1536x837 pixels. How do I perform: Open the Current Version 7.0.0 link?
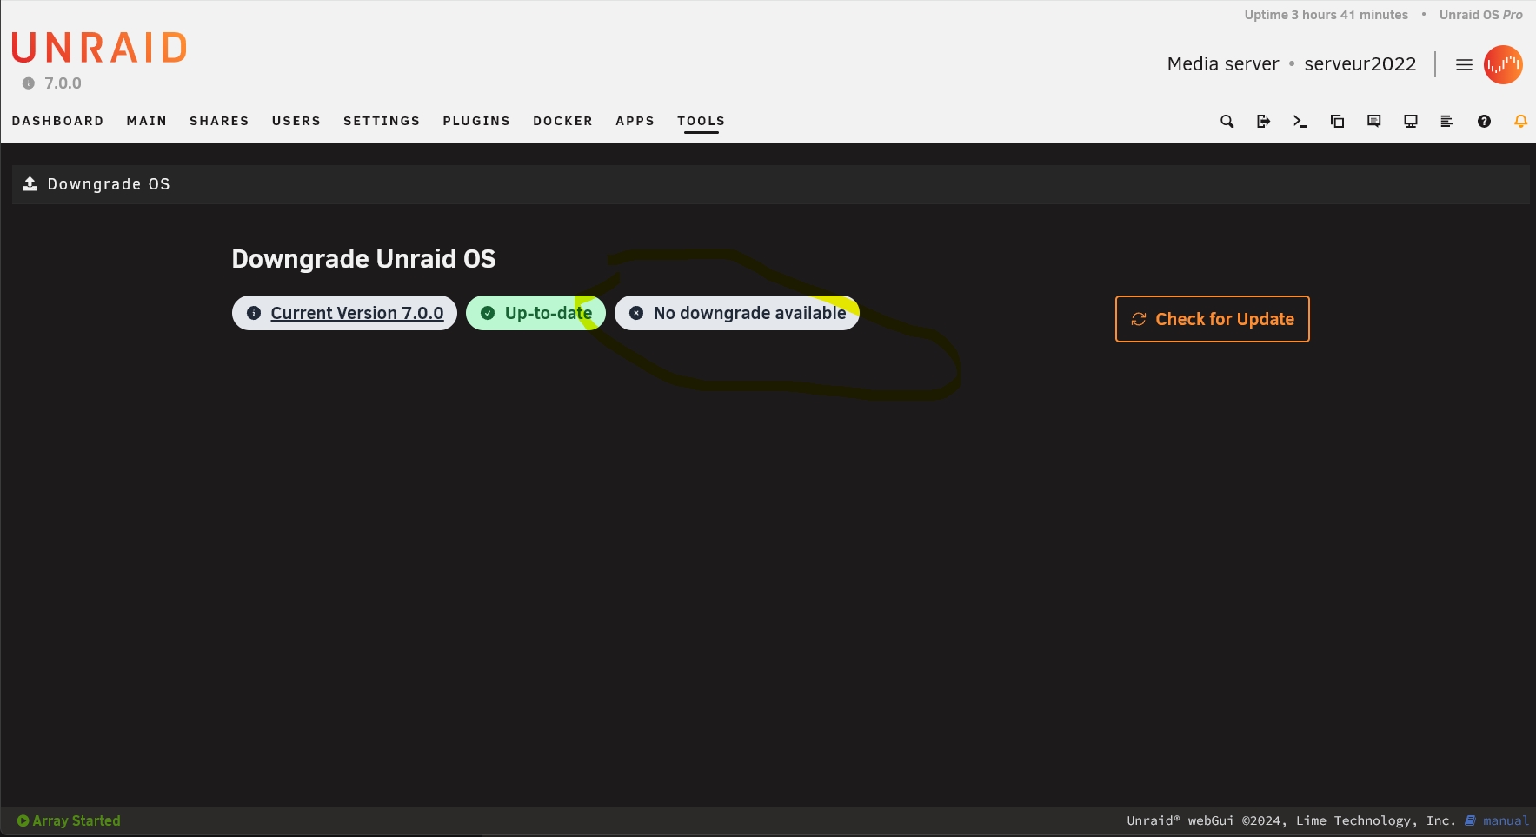point(356,313)
